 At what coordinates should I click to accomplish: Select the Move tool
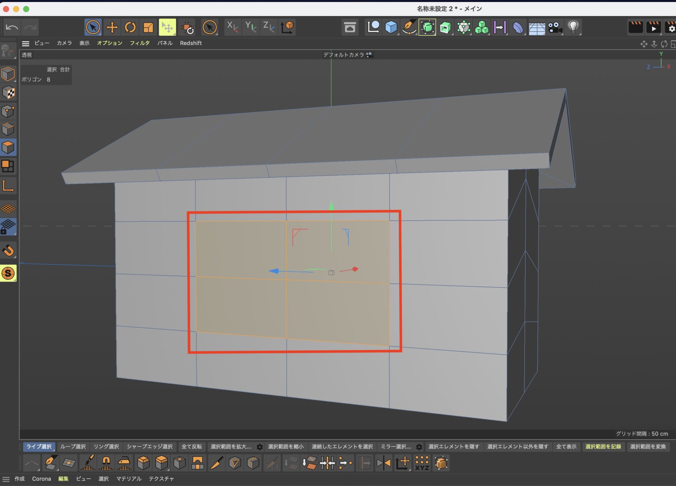click(112, 27)
